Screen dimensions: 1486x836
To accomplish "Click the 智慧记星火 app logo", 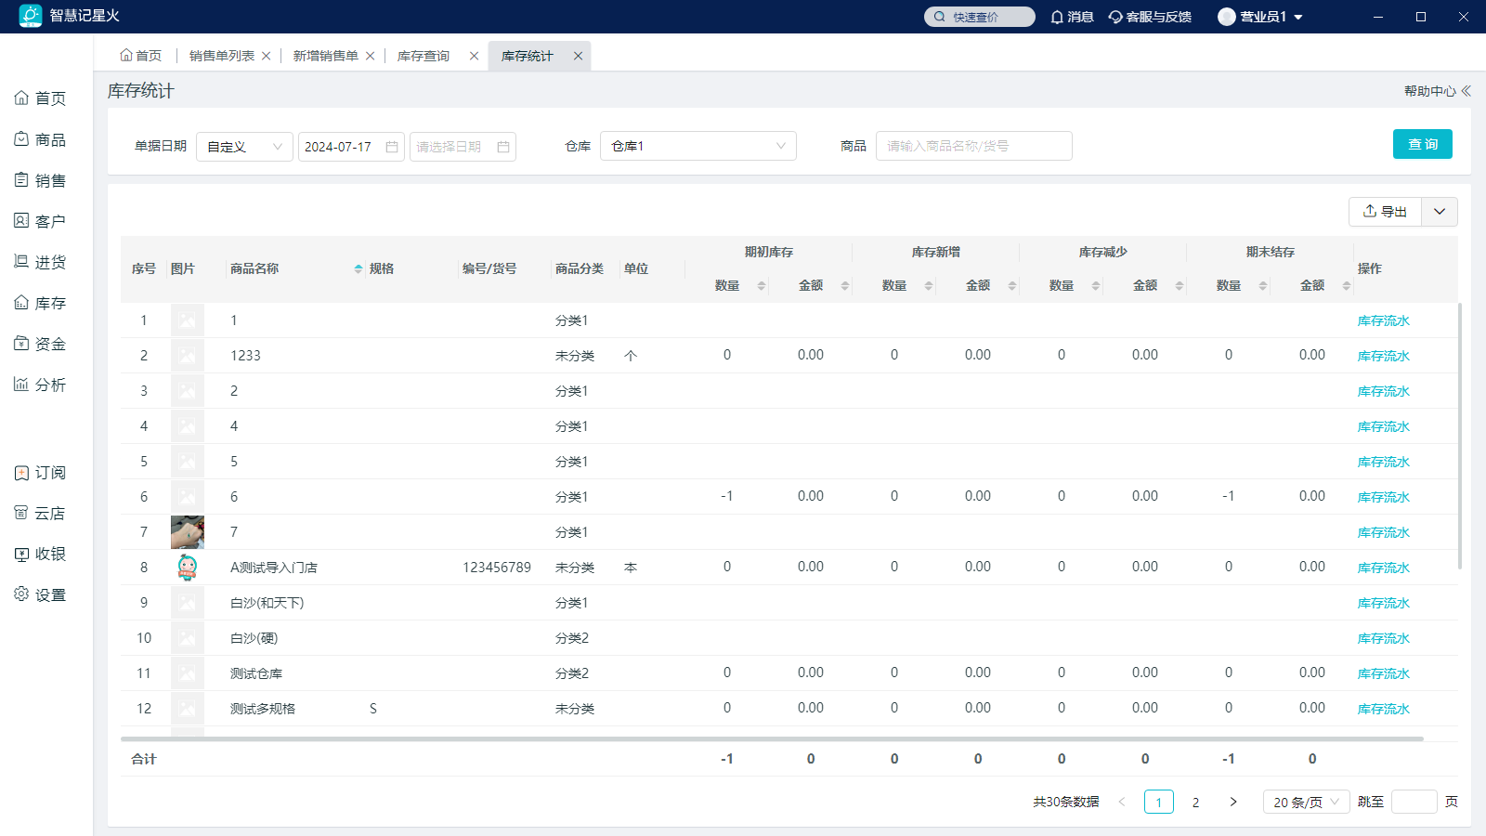I will coord(31,16).
